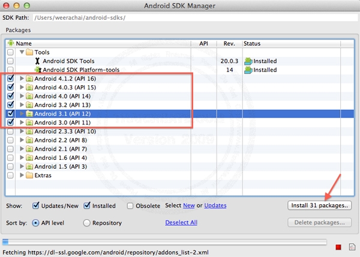Expand Android 4.1.2 (API 16) disclosure triangle

[22, 79]
